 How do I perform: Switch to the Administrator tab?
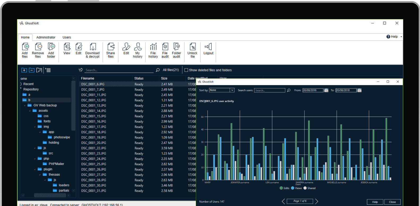(46, 37)
